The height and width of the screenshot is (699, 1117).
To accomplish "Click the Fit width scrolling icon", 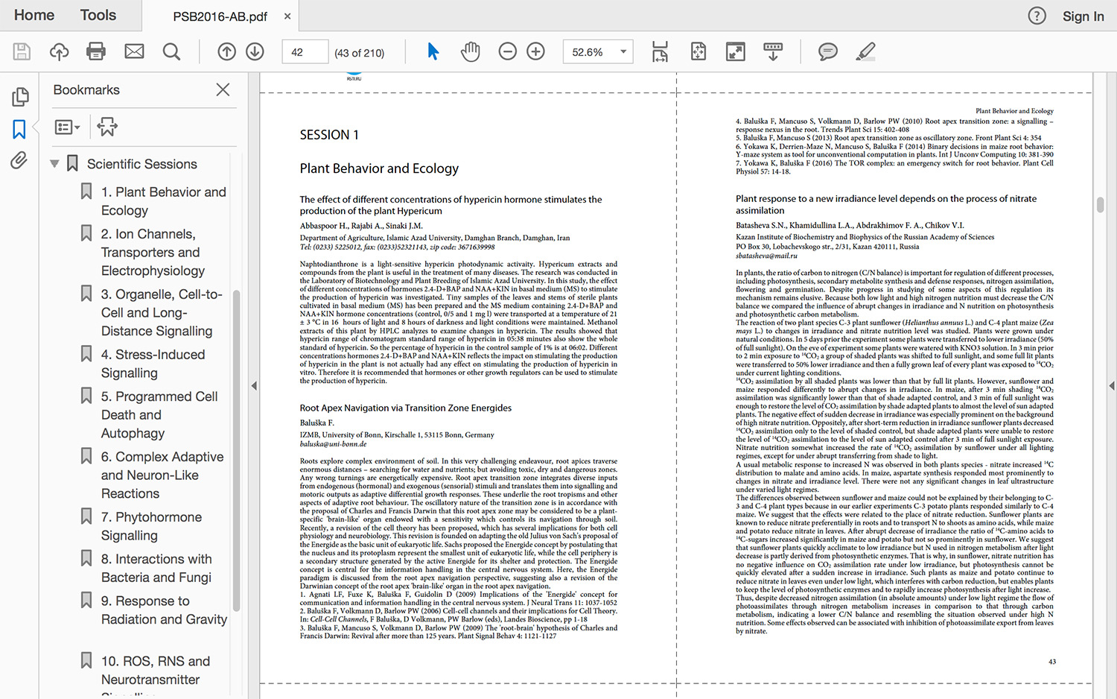I will click(x=660, y=51).
